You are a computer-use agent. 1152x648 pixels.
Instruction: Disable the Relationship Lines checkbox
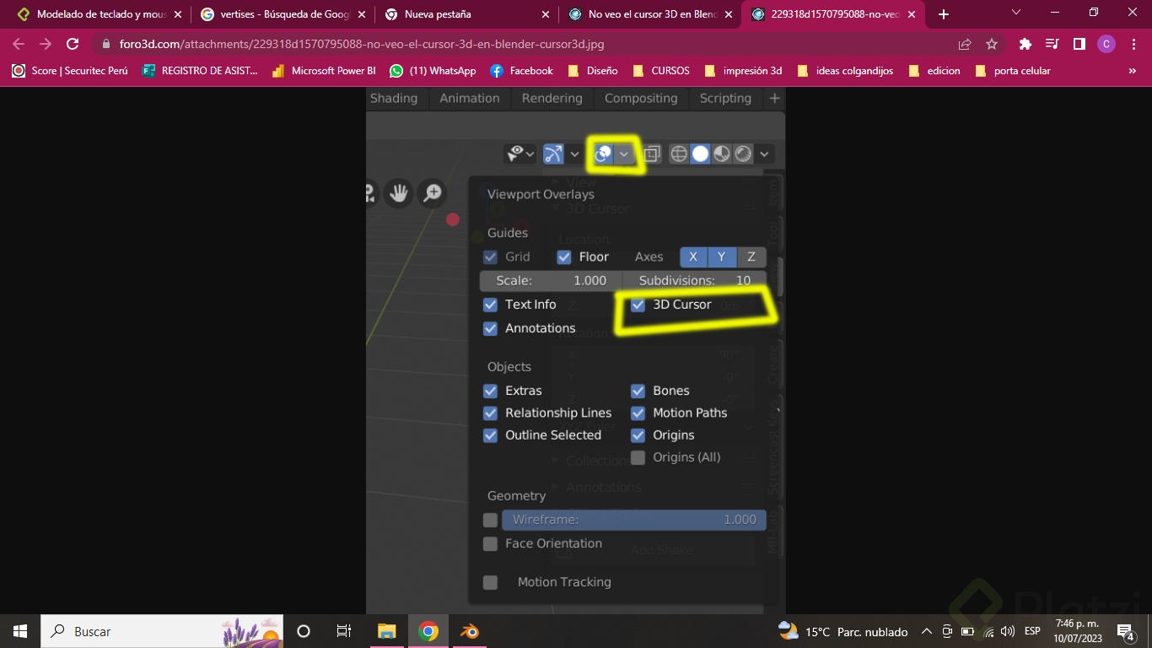[x=490, y=413]
